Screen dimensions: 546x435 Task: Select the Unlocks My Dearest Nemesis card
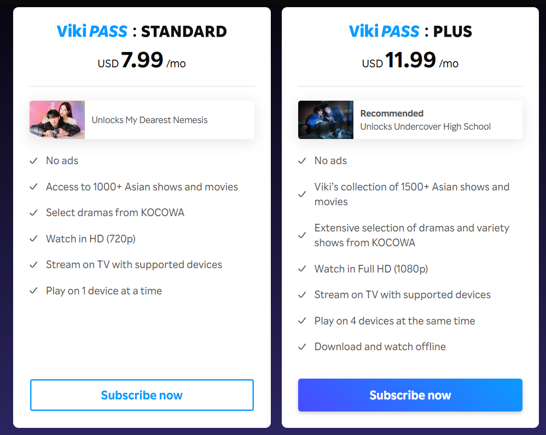point(142,120)
